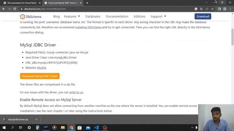
Task: Open the browser side panel icon
Action: click(x=219, y=9)
